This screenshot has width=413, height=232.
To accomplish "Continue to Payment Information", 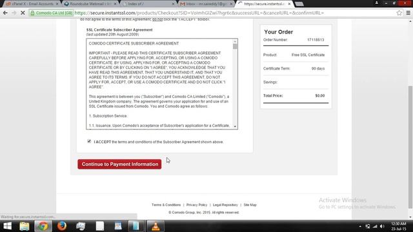I will (119, 164).
